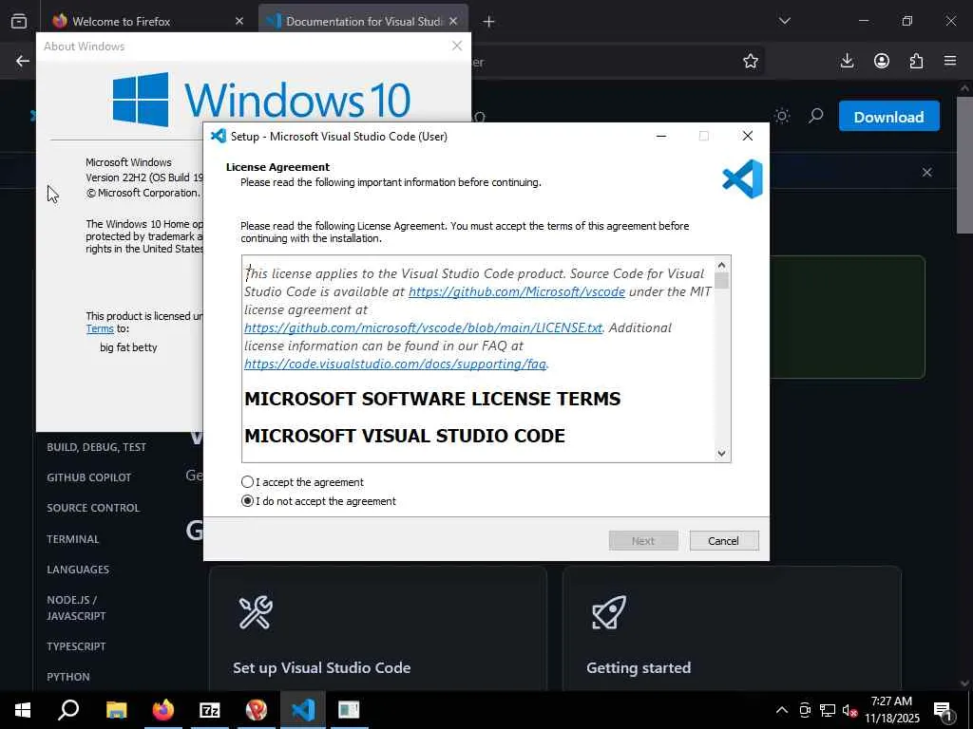The height and width of the screenshot is (729, 973).
Task: Click the blue Download button
Action: 888,117
